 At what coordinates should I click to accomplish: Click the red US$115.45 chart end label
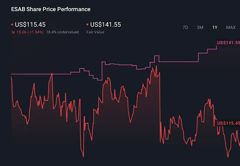[x=228, y=123]
